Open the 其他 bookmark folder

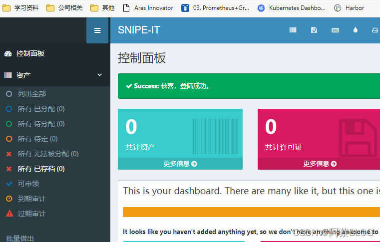(102, 8)
